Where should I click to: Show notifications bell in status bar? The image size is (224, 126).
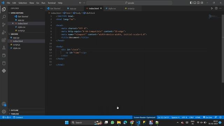220,117
